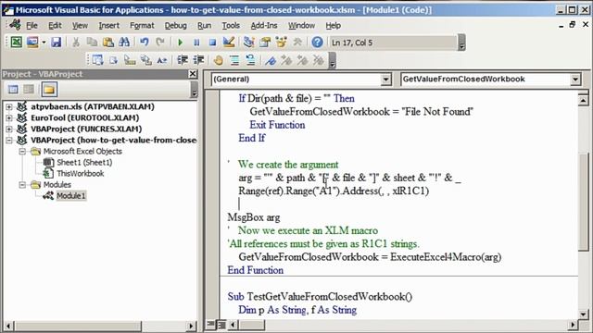The height and width of the screenshot is (333, 593).
Task: Open the Insert menu
Action: pos(109,25)
